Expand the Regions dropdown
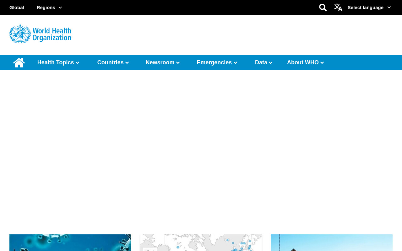This screenshot has height=251, width=402. (49, 8)
